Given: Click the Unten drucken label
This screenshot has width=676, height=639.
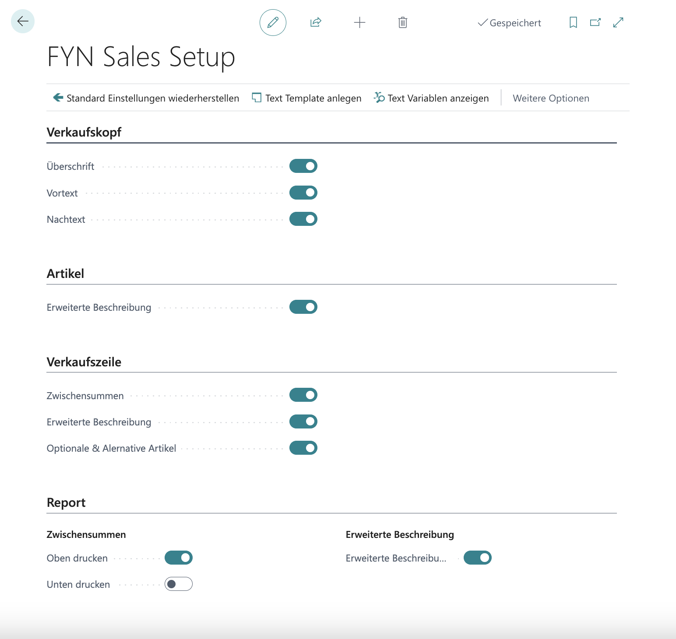Looking at the screenshot, I should coord(78,584).
